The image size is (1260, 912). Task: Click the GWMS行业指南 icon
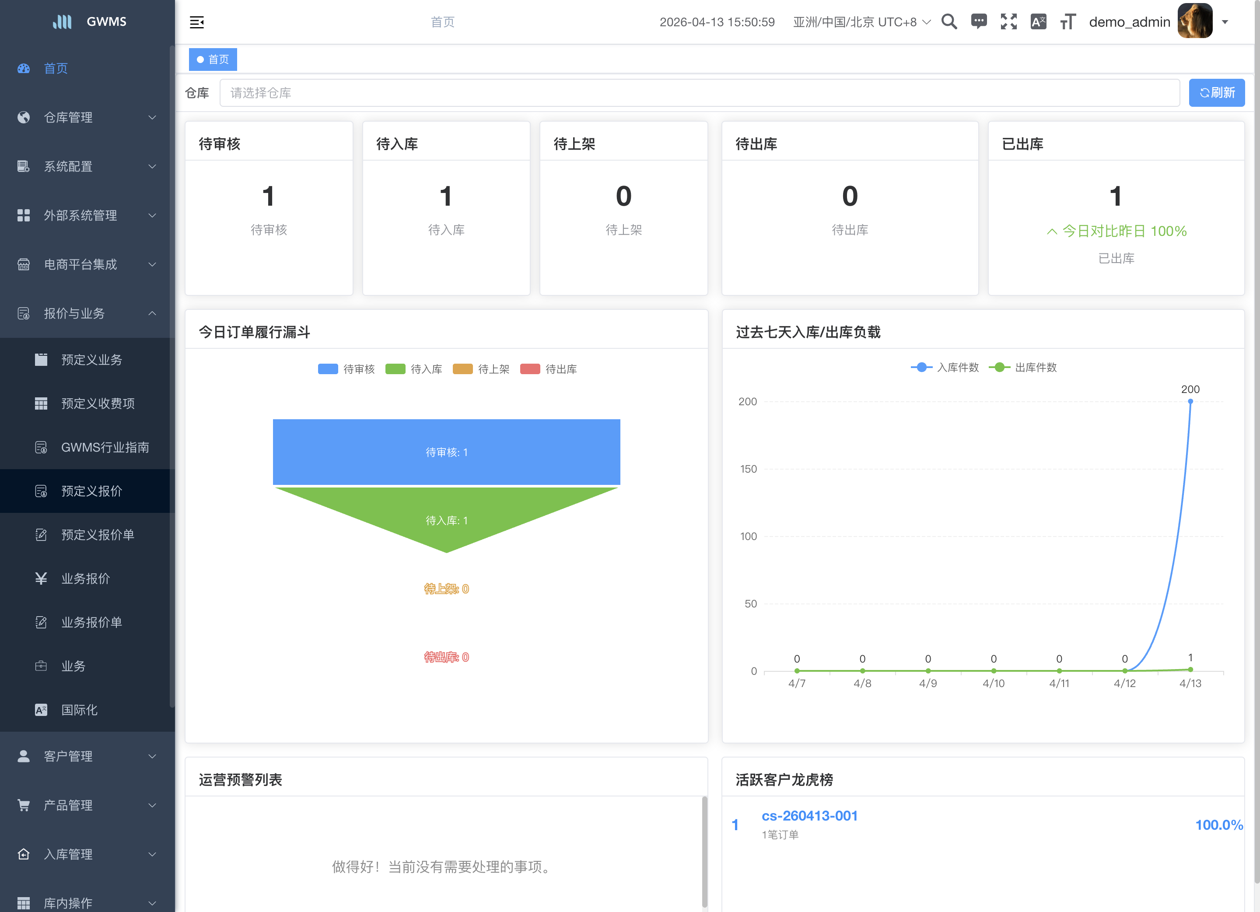(41, 447)
